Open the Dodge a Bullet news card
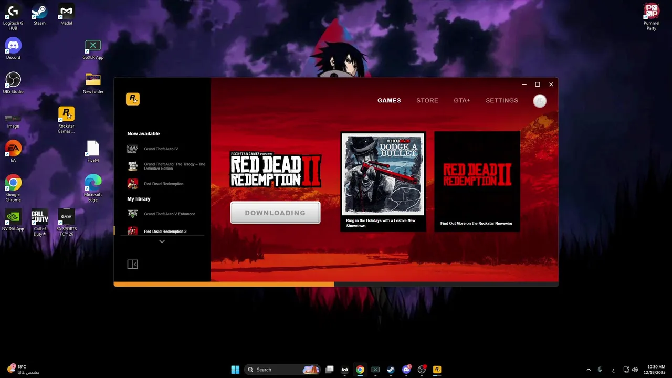The width and height of the screenshot is (672, 378). tap(383, 182)
